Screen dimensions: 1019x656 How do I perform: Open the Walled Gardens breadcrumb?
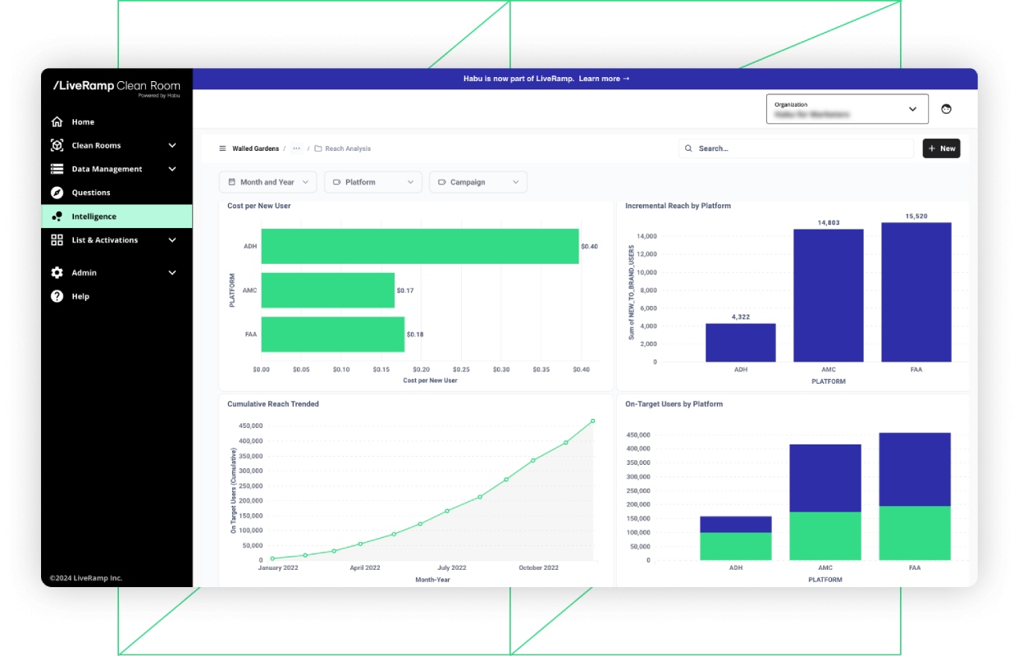(255, 148)
